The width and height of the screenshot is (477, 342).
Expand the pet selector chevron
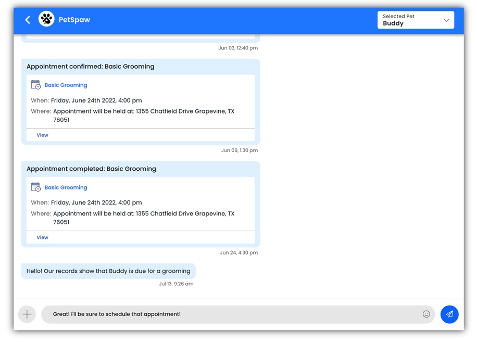[x=446, y=20]
